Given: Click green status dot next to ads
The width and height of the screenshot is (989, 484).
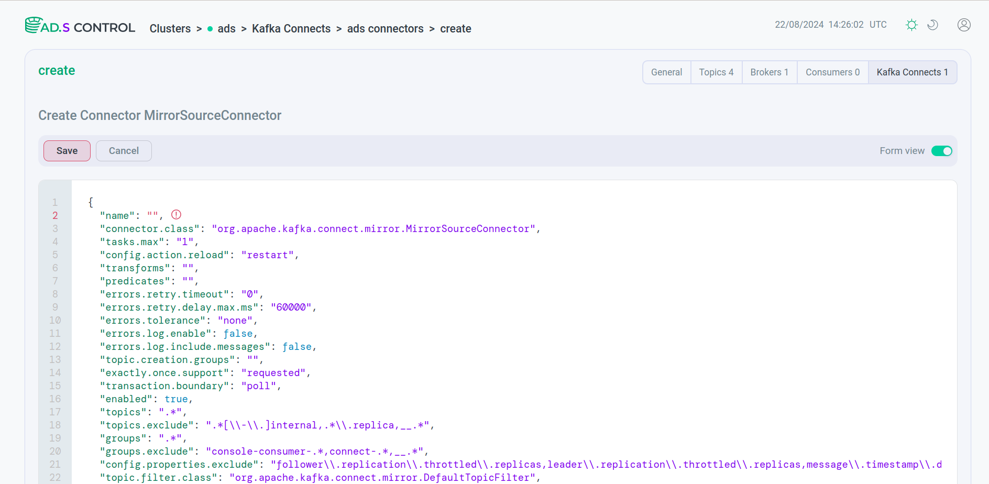Looking at the screenshot, I should pyautogui.click(x=210, y=29).
